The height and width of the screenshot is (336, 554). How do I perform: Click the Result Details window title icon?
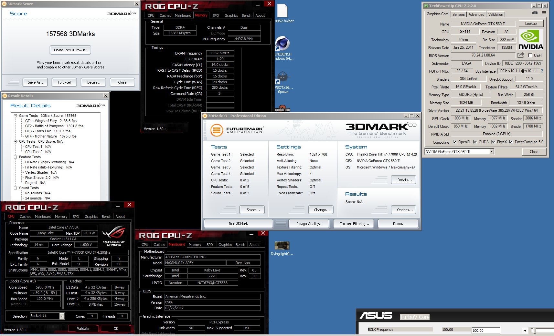pos(5,96)
